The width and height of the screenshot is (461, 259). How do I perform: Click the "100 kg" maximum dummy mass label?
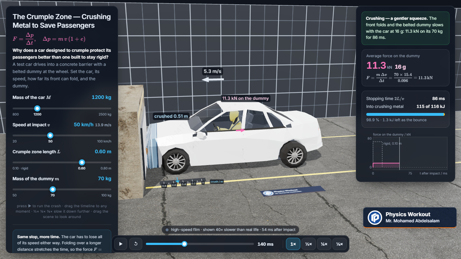(x=106, y=195)
